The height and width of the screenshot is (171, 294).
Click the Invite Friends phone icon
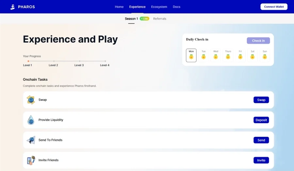pyautogui.click(x=31, y=160)
